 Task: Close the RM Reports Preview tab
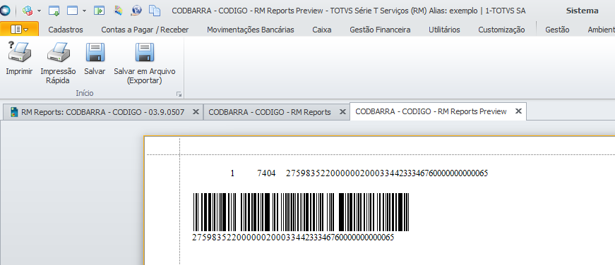coord(518,111)
